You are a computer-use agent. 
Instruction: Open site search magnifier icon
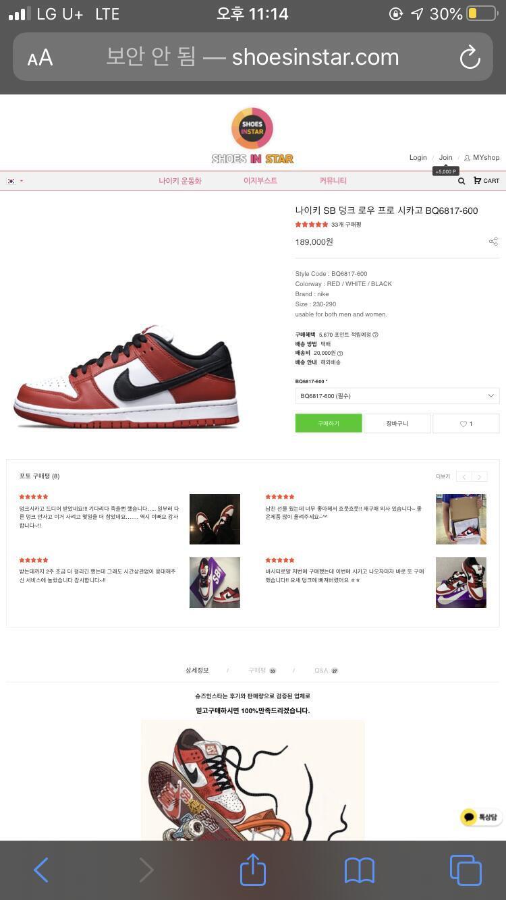click(x=461, y=181)
